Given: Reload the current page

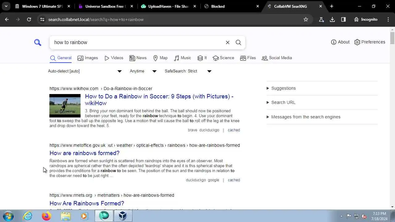Looking at the screenshot, I should tap(29, 19).
